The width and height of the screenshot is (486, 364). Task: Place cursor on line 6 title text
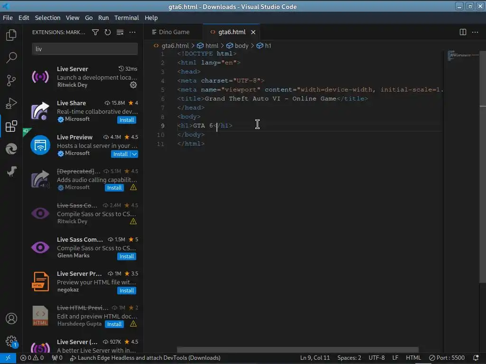tap(270, 99)
